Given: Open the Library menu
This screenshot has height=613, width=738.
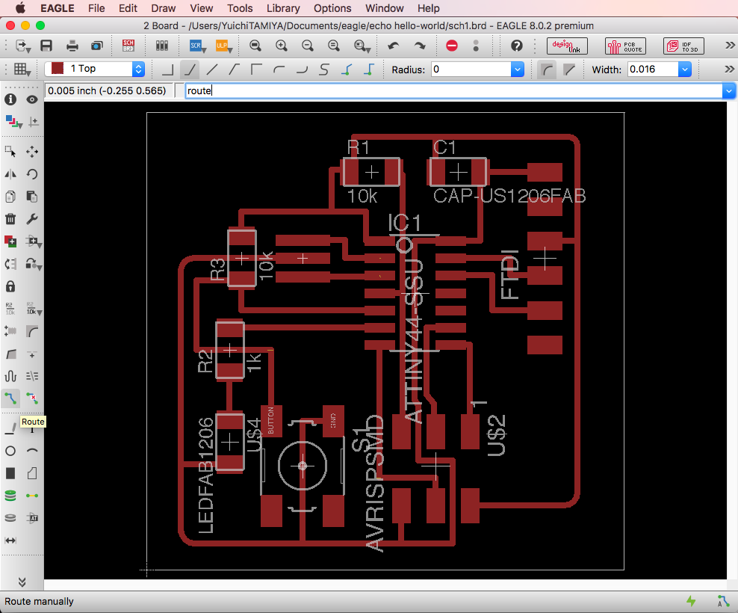Looking at the screenshot, I should (x=283, y=8).
